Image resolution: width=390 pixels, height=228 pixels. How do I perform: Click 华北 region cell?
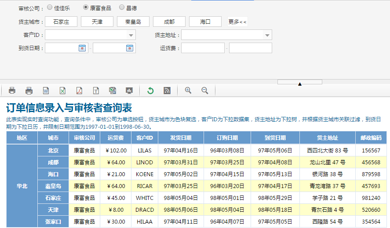coord(22,186)
